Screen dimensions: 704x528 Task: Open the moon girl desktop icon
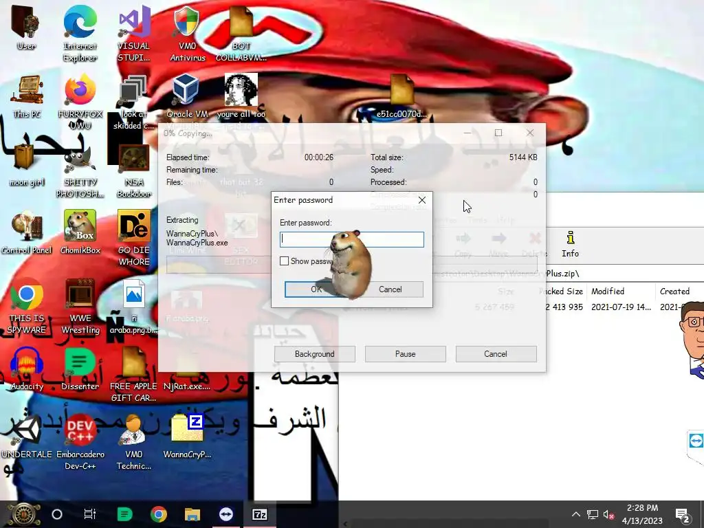pyautogui.click(x=27, y=164)
